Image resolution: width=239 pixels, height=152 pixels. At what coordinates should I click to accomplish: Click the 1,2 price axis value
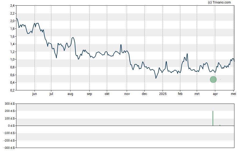tap(12, 52)
